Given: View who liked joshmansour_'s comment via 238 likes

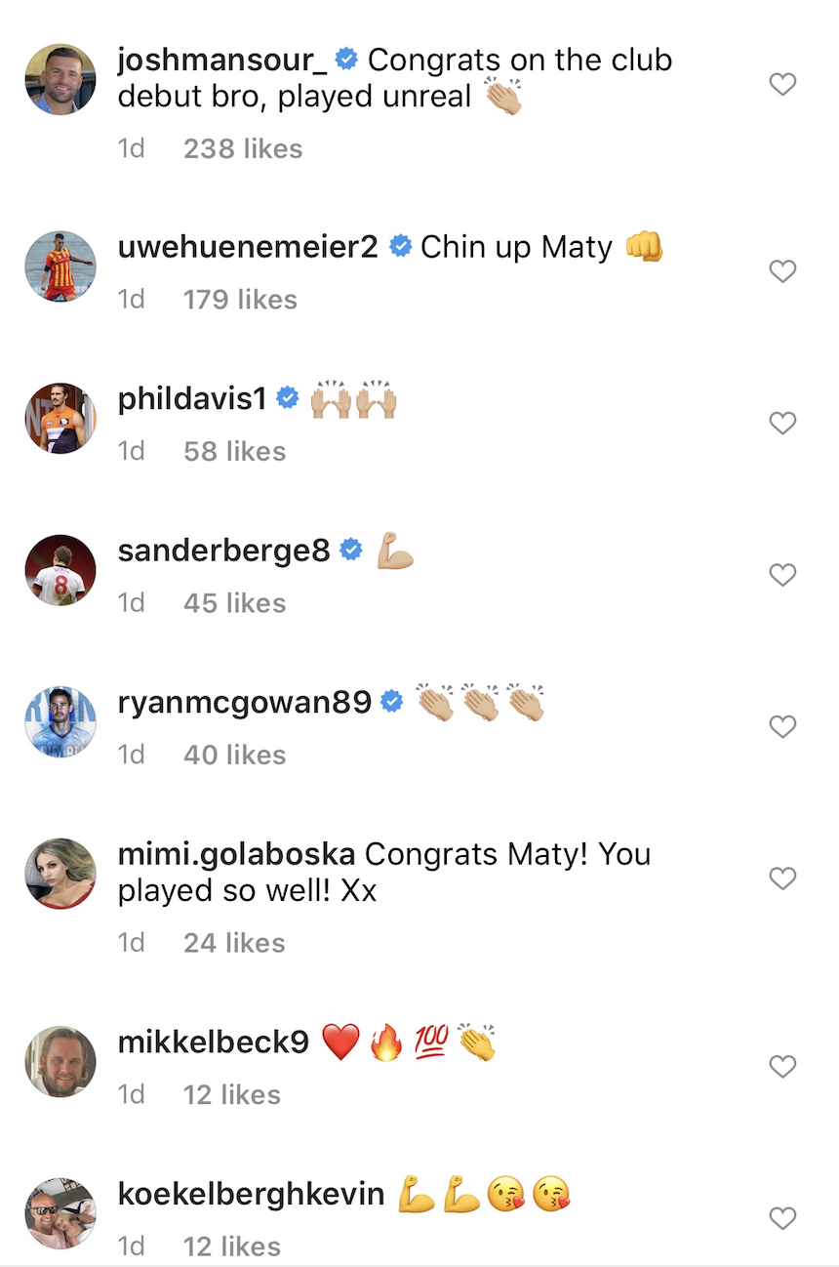Looking at the screenshot, I should pos(243,148).
